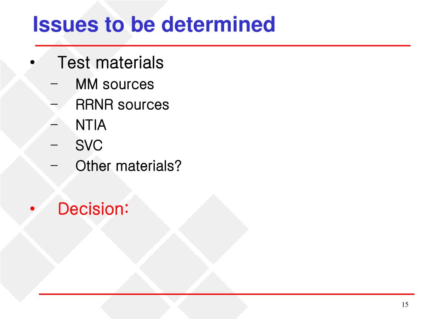Click the word 'determined' in the title

pyautogui.click(x=218, y=25)
